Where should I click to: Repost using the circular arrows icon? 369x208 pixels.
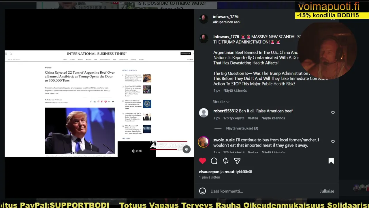click(x=226, y=161)
